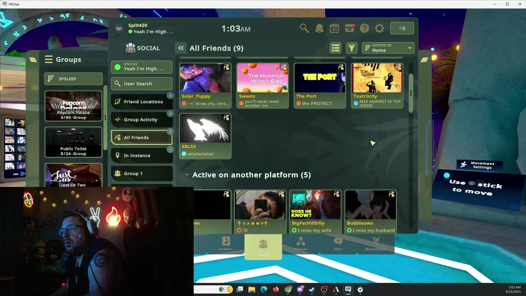This screenshot has height=296, width=526.
Task: Go back with the double chevron button
Action: 181,48
